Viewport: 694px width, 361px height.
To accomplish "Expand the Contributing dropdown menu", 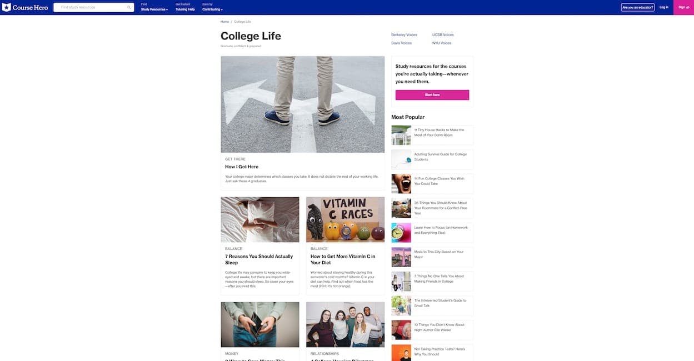I will pyautogui.click(x=212, y=9).
